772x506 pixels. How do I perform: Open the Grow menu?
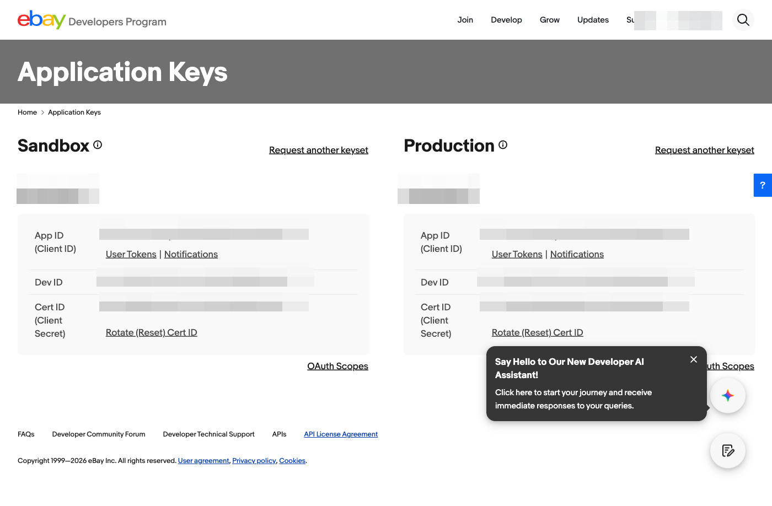[x=549, y=20]
